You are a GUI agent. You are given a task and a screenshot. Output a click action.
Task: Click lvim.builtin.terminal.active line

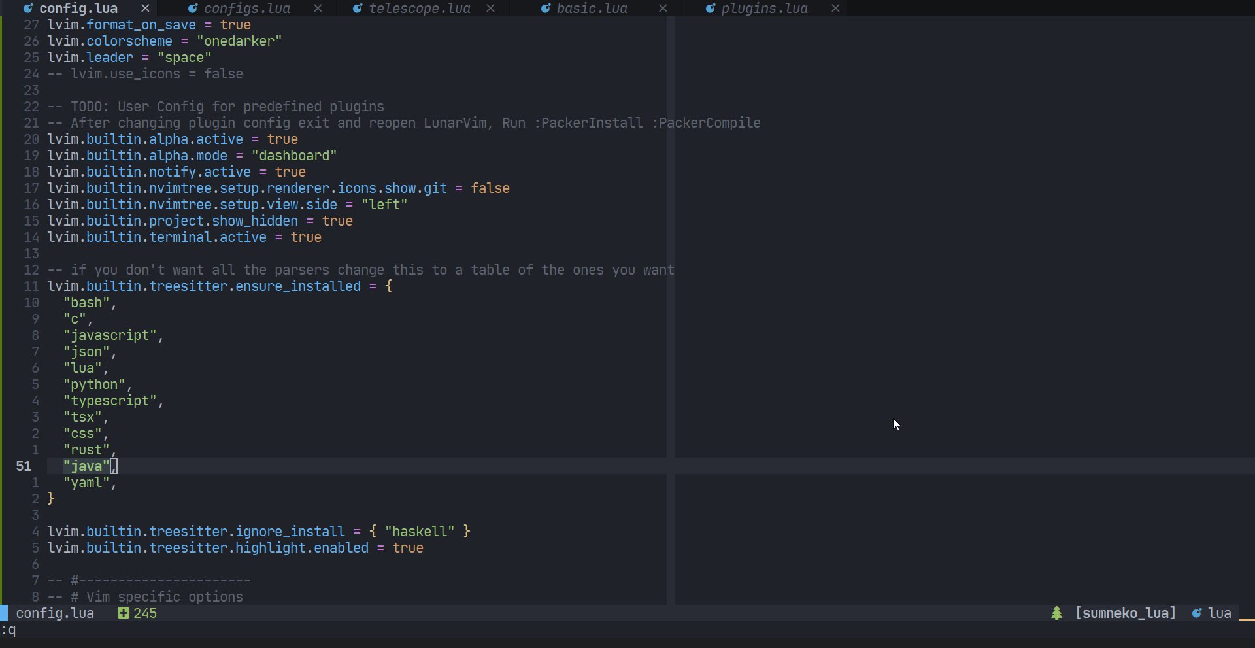coord(184,237)
